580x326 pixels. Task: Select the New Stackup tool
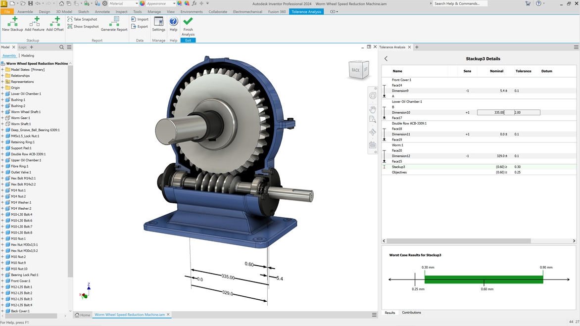click(12, 23)
